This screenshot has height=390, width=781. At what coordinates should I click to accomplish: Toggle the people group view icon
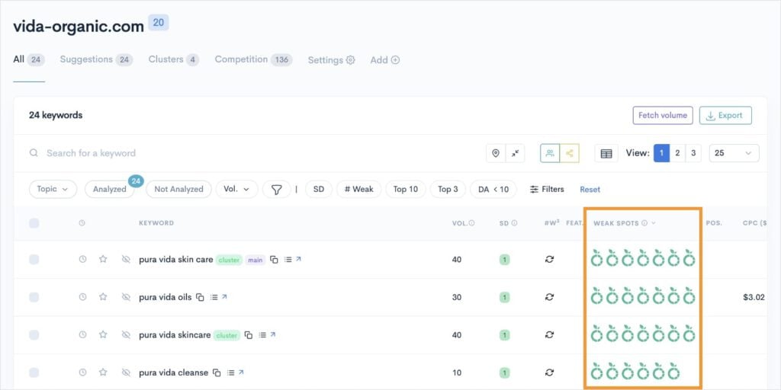click(550, 153)
